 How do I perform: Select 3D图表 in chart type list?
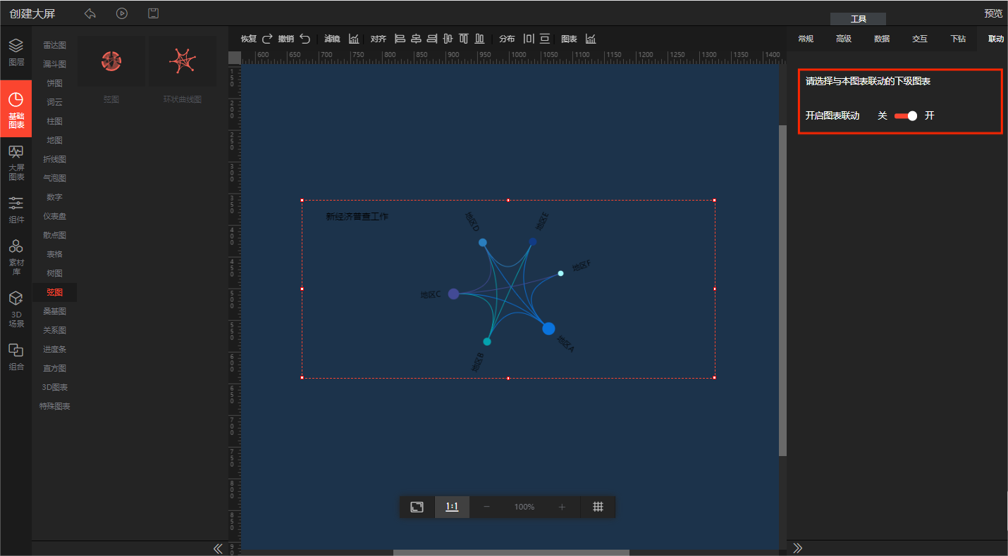(54, 387)
